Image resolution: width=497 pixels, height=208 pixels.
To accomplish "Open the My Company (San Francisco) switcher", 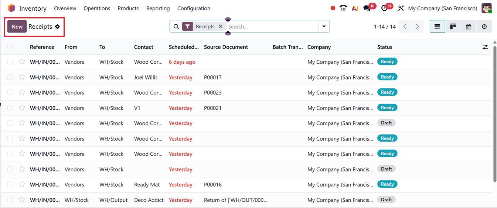I will 442,8.
